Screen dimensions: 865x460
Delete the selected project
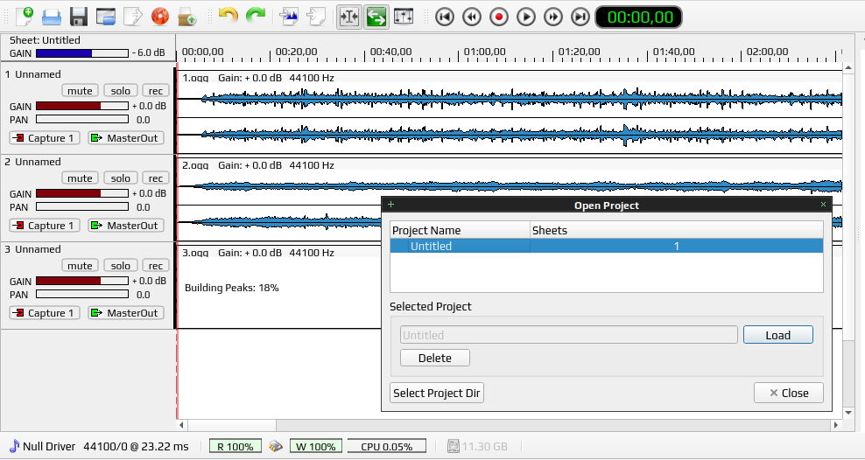coord(435,358)
